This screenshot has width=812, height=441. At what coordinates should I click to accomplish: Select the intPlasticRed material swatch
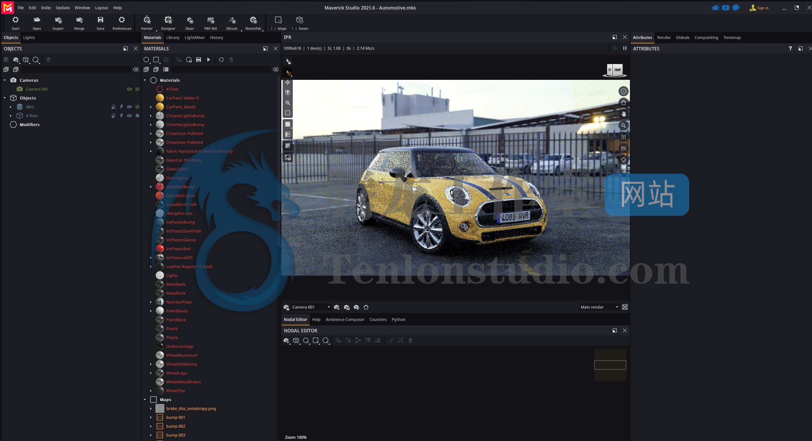160,249
